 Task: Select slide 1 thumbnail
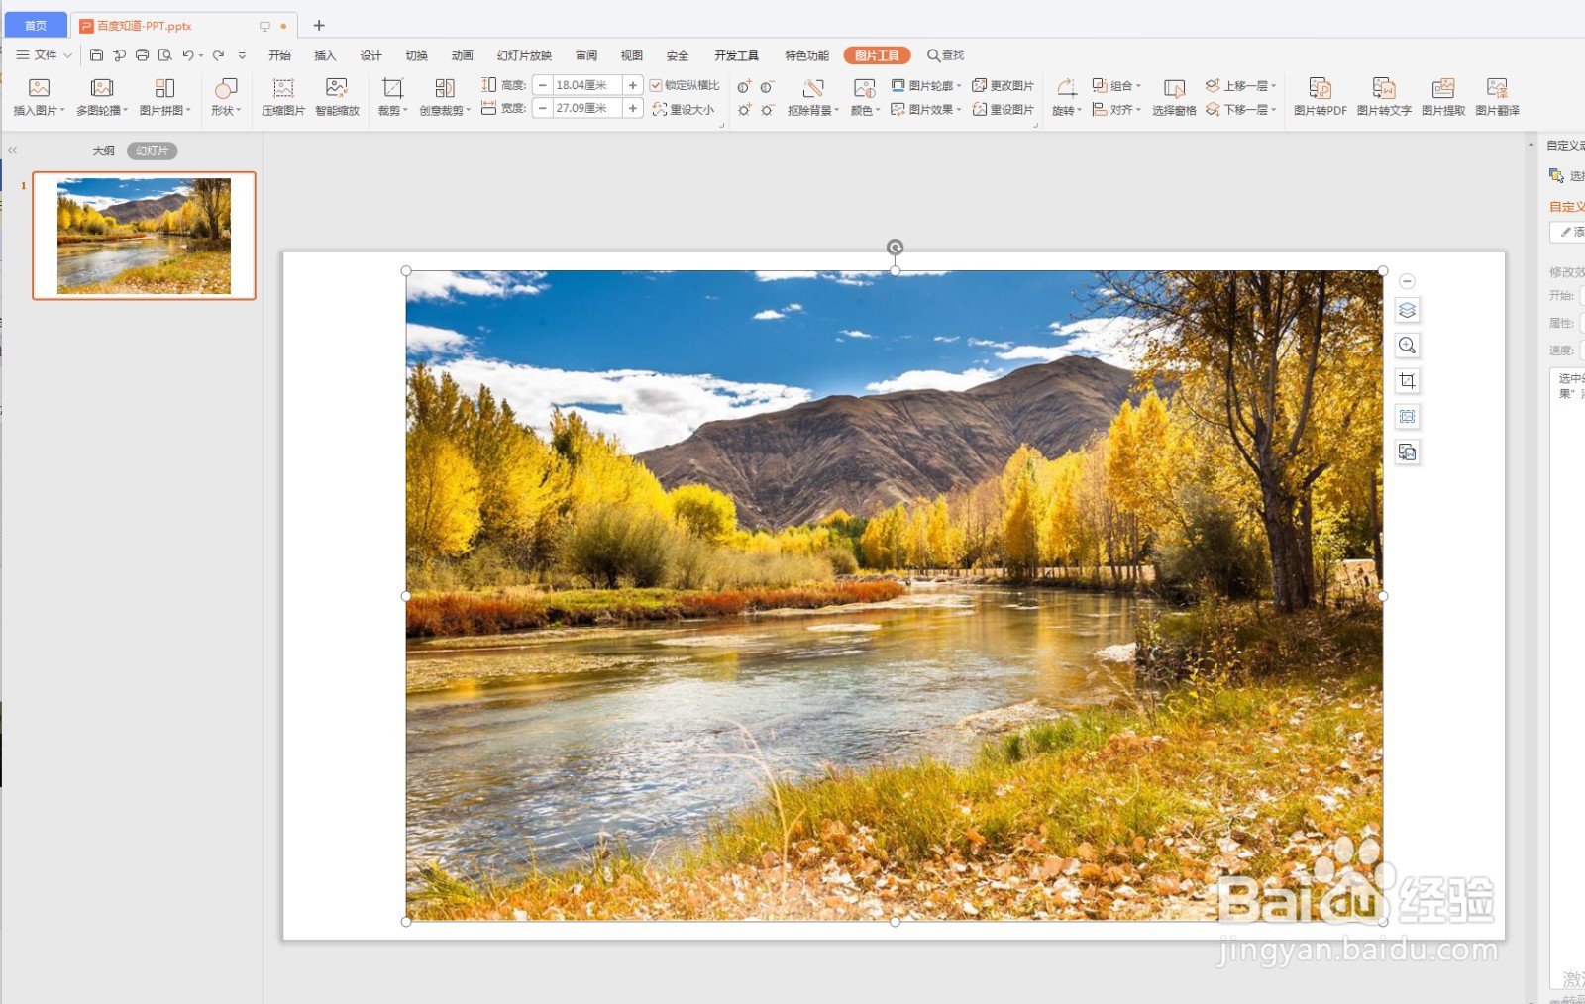click(x=144, y=236)
